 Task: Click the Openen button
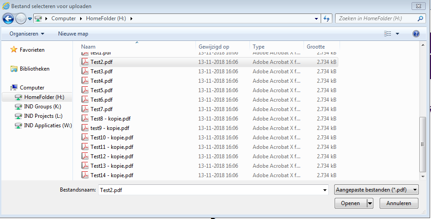click(350, 203)
